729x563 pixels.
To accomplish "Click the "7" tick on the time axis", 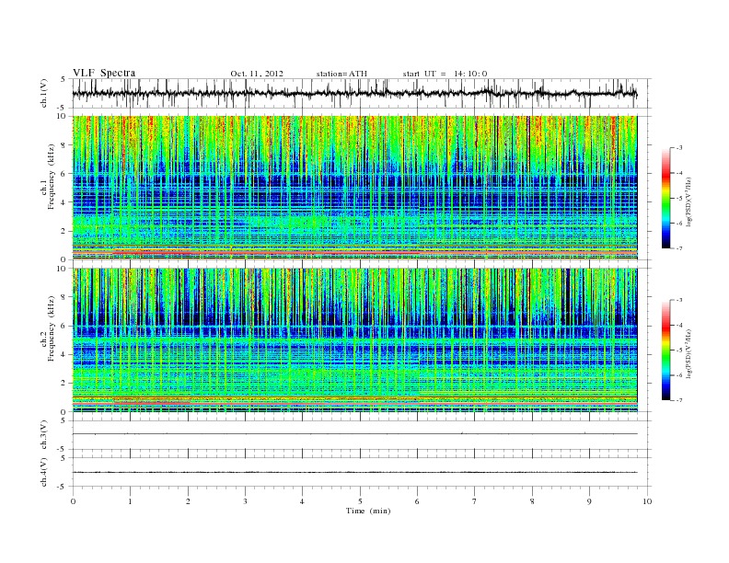I will (x=475, y=501).
